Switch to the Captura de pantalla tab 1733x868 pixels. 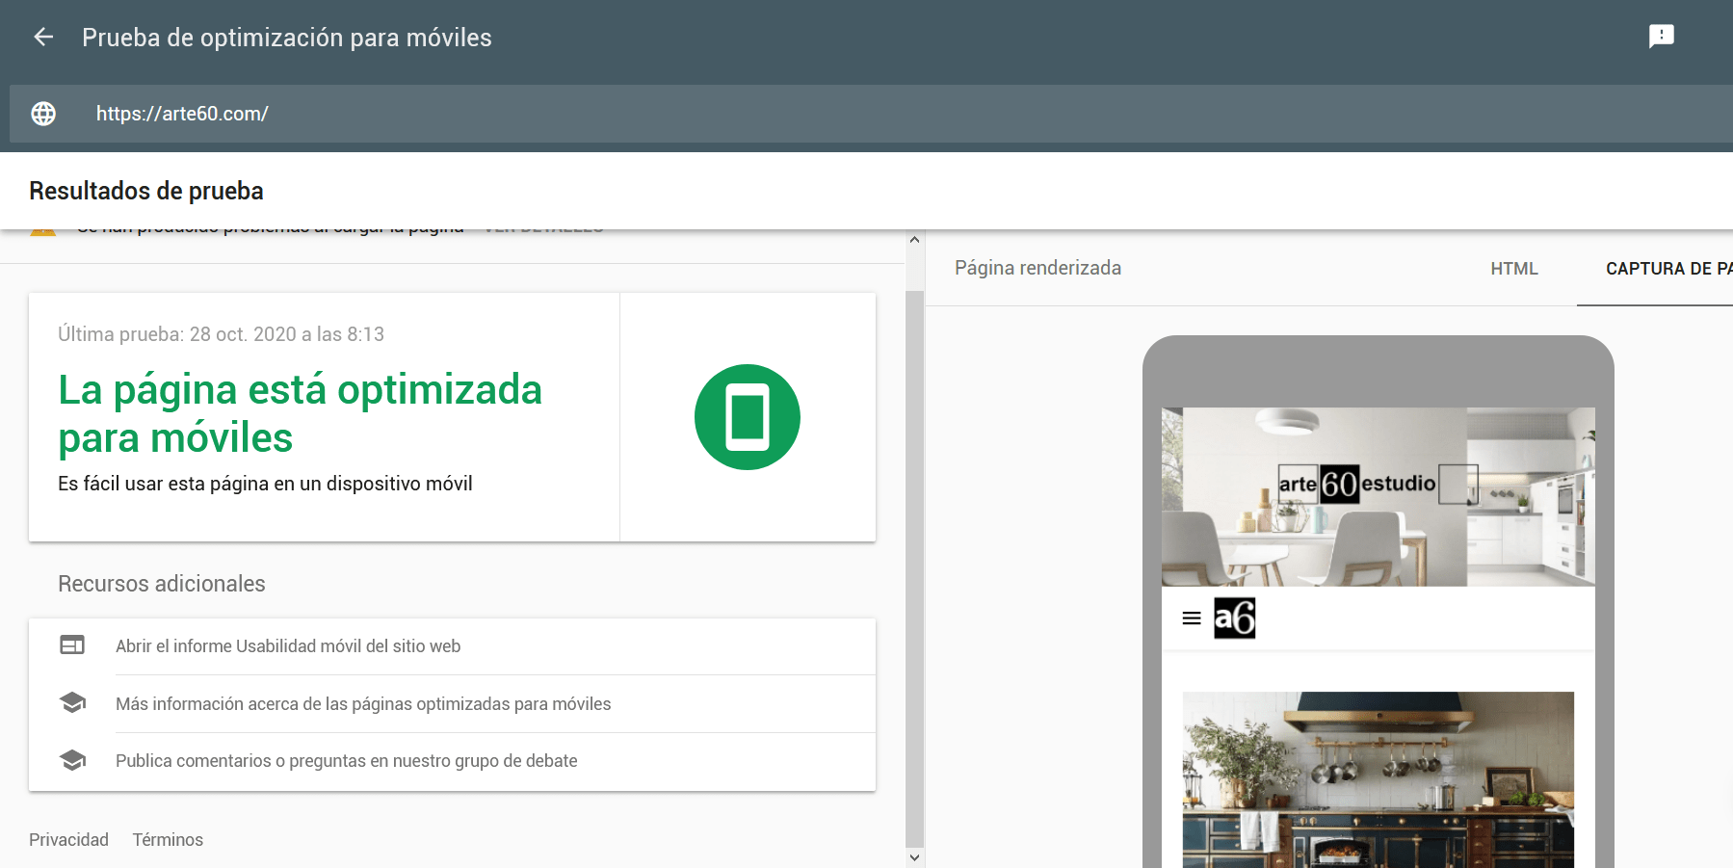pyautogui.click(x=1668, y=269)
